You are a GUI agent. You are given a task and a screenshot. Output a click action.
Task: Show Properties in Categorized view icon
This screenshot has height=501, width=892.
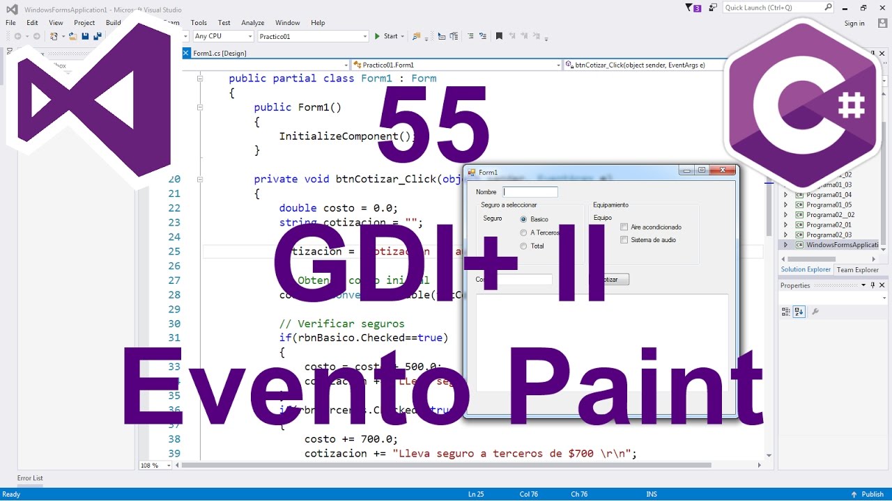pyautogui.click(x=786, y=312)
